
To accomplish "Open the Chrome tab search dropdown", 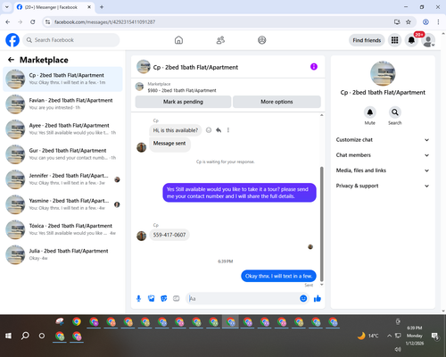I will pyautogui.click(x=7, y=7).
